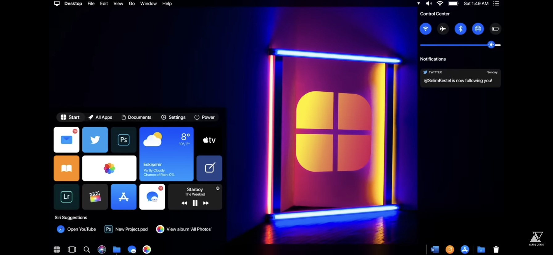Click the brightness slider knob in Control Center
The width and height of the screenshot is (553, 255).
(491, 45)
